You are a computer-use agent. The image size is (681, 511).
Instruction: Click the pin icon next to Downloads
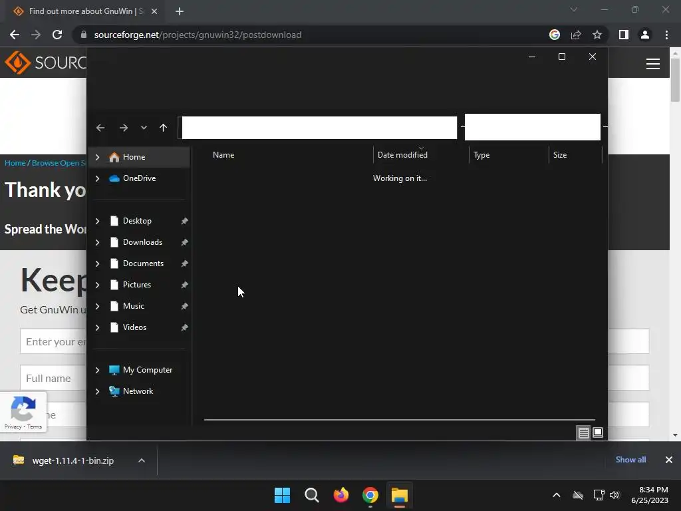click(x=185, y=242)
